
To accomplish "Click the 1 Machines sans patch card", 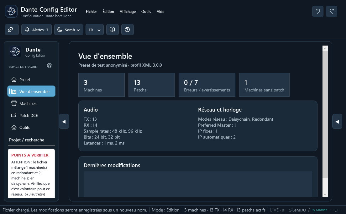I will [264, 85].
